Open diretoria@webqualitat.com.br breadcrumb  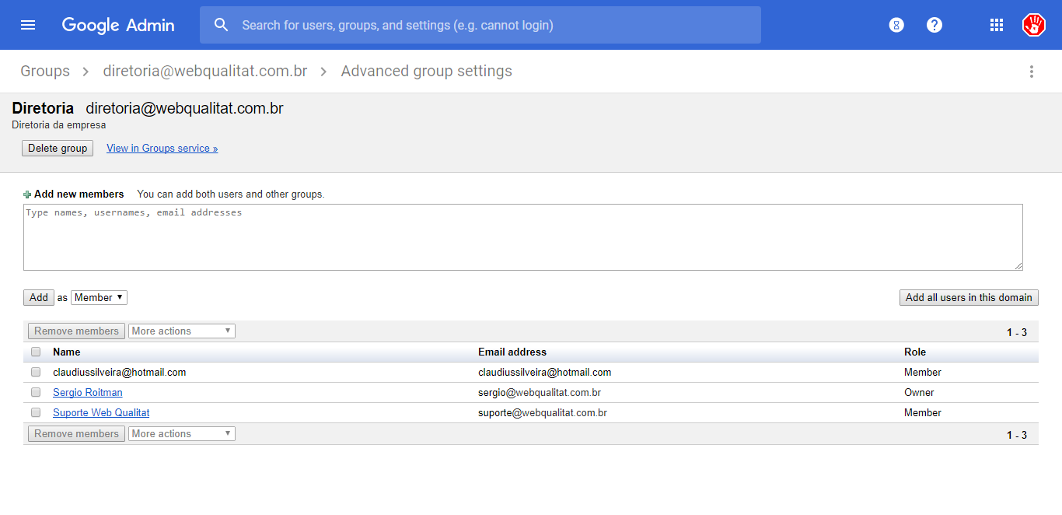(x=205, y=72)
